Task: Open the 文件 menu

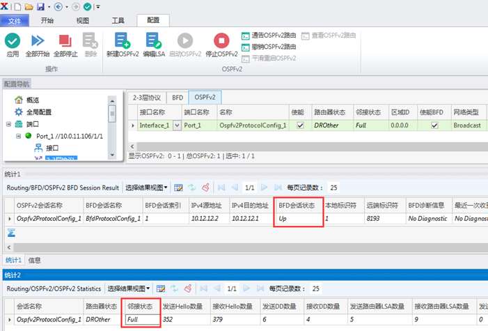Action: coord(15,21)
